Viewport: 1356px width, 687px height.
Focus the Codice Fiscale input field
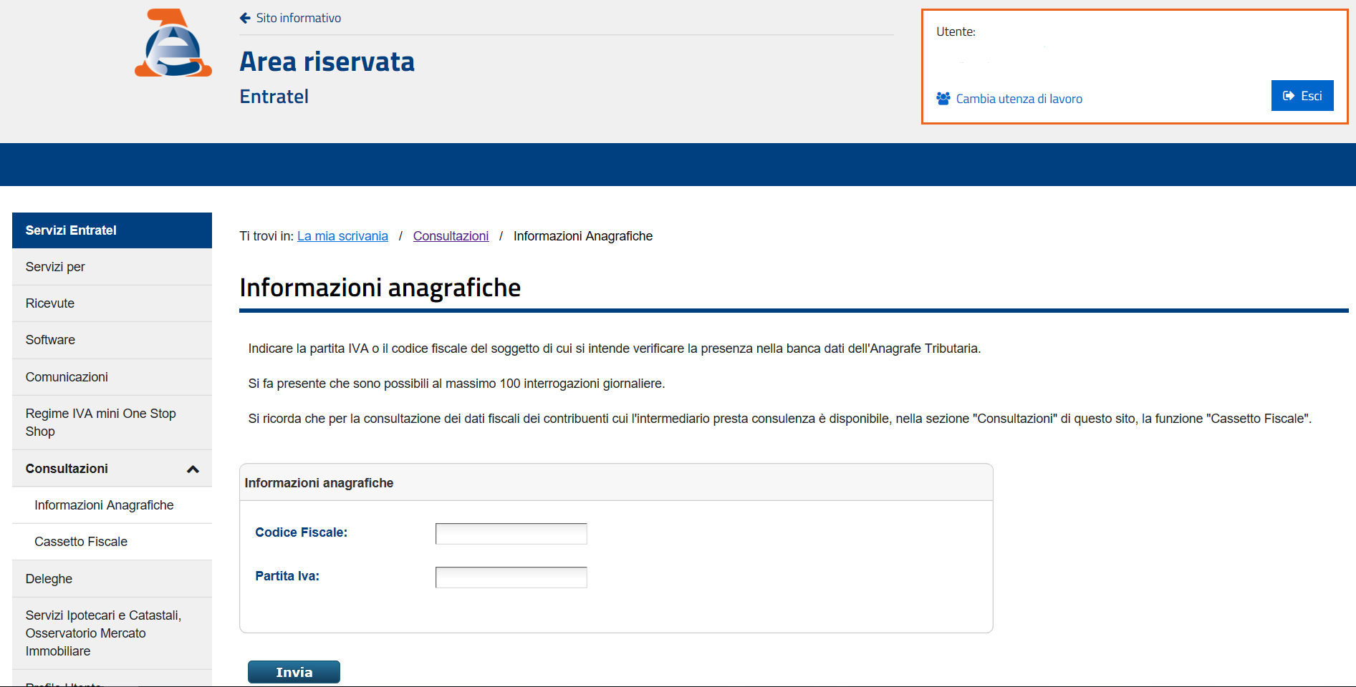coord(511,534)
